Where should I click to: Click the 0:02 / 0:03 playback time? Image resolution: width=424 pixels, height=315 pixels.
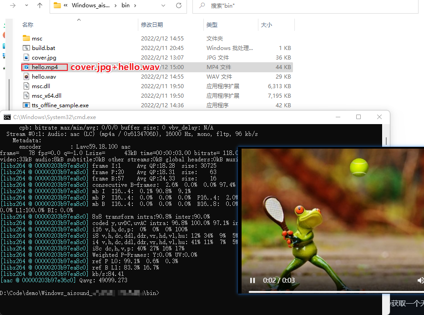coord(279,280)
